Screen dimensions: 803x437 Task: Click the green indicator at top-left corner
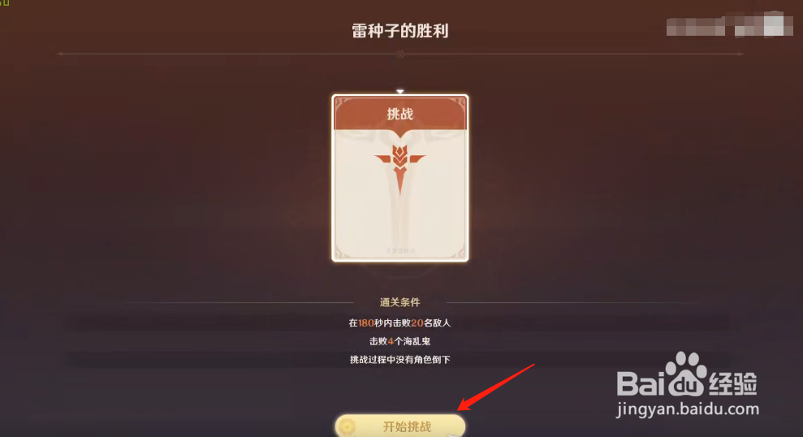(x=5, y=2)
